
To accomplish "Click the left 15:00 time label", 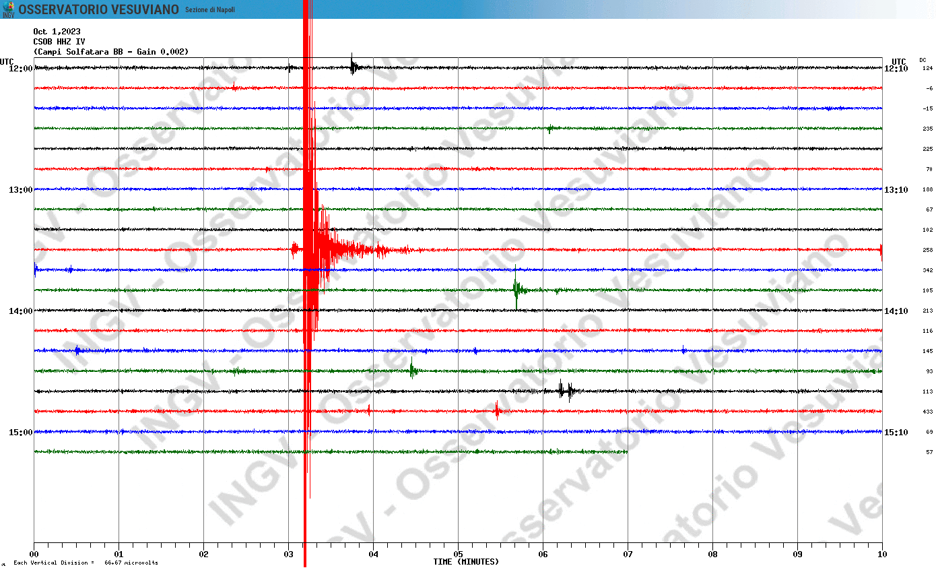I will (x=20, y=433).
